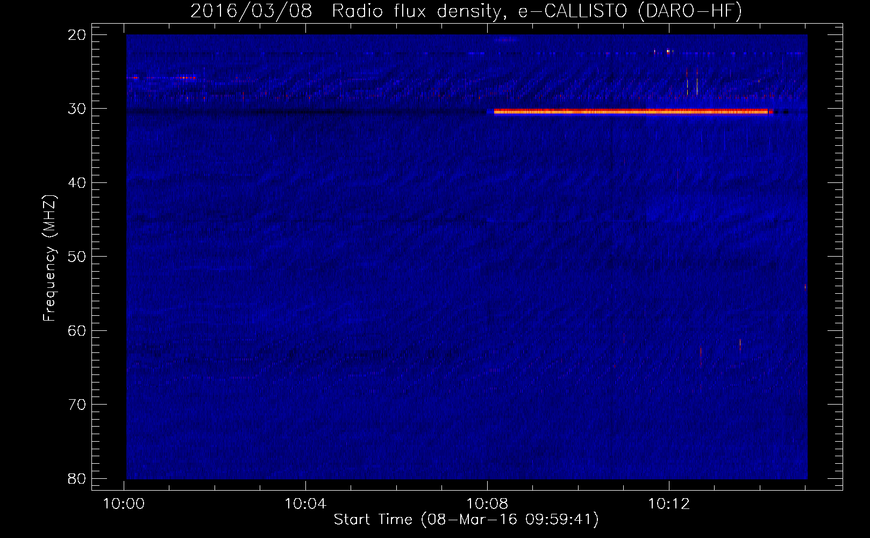The height and width of the screenshot is (538, 870).
Task: Click the 20 MHz tick label
Action: [x=77, y=35]
